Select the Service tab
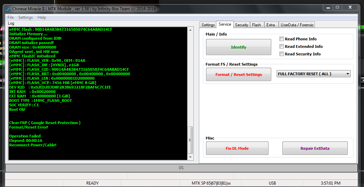This screenshot has width=364, height=187. pyautogui.click(x=225, y=24)
